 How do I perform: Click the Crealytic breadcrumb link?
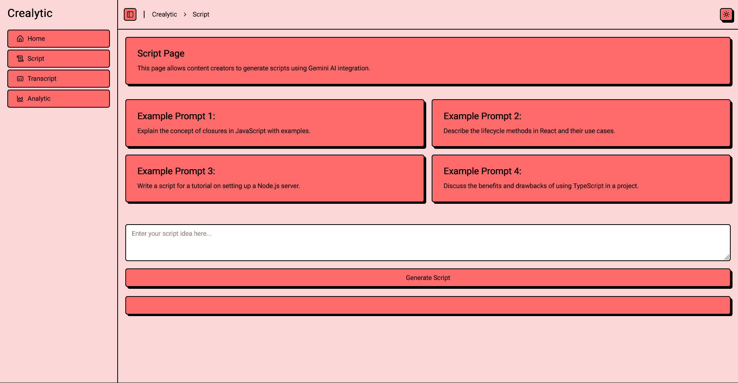click(x=164, y=15)
